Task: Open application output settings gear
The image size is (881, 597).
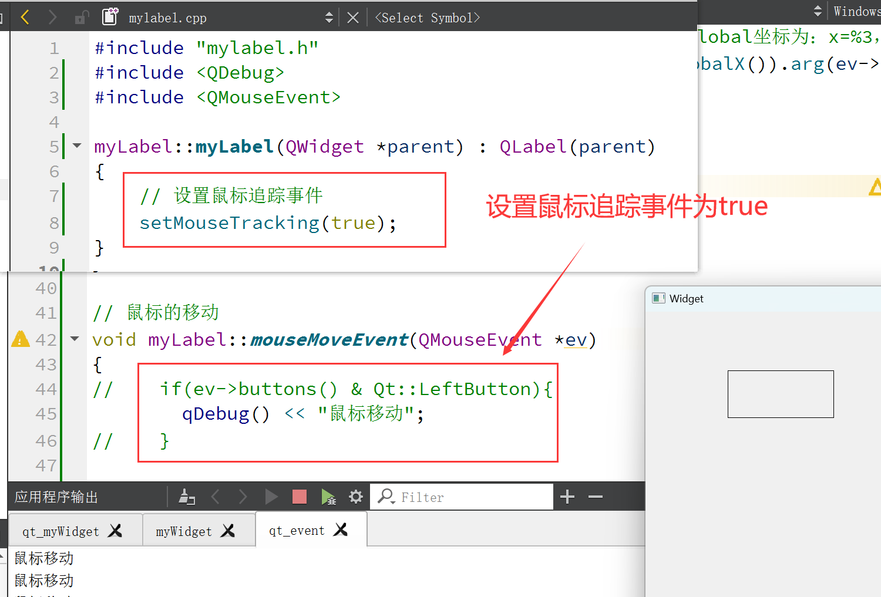Action: (x=356, y=497)
